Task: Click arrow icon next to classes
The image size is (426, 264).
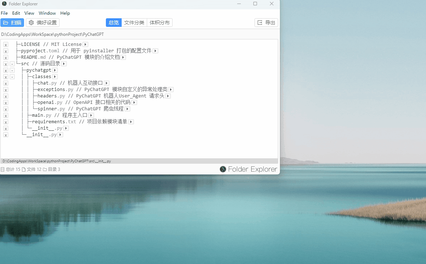Action: (55, 77)
